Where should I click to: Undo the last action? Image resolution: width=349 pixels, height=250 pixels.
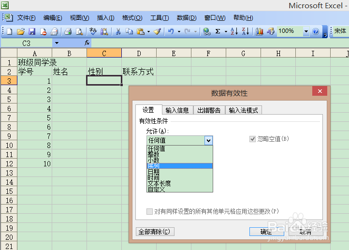171,31
